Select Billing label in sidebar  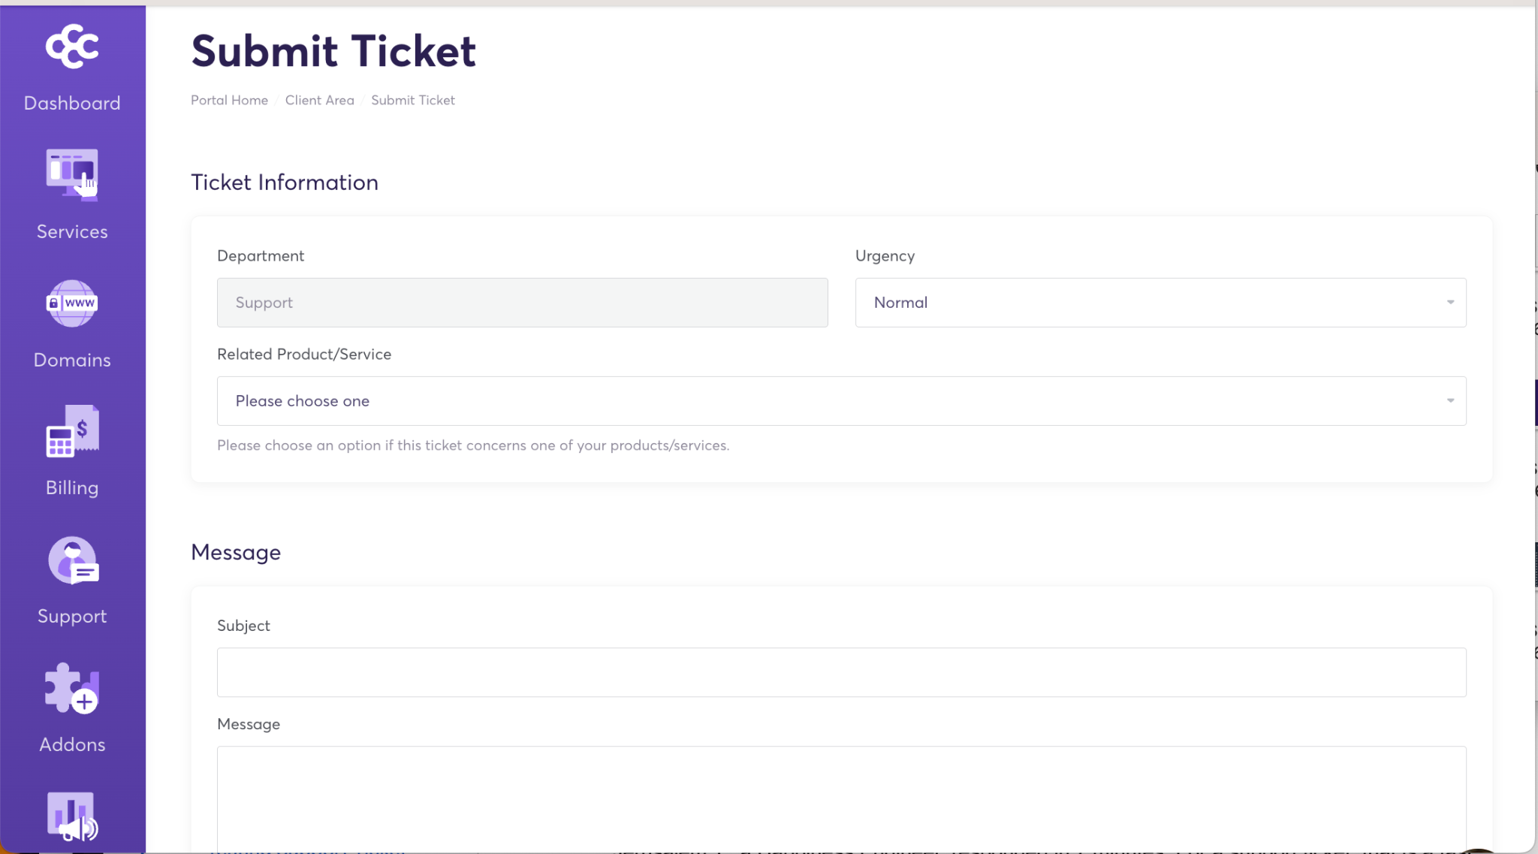tap(72, 487)
